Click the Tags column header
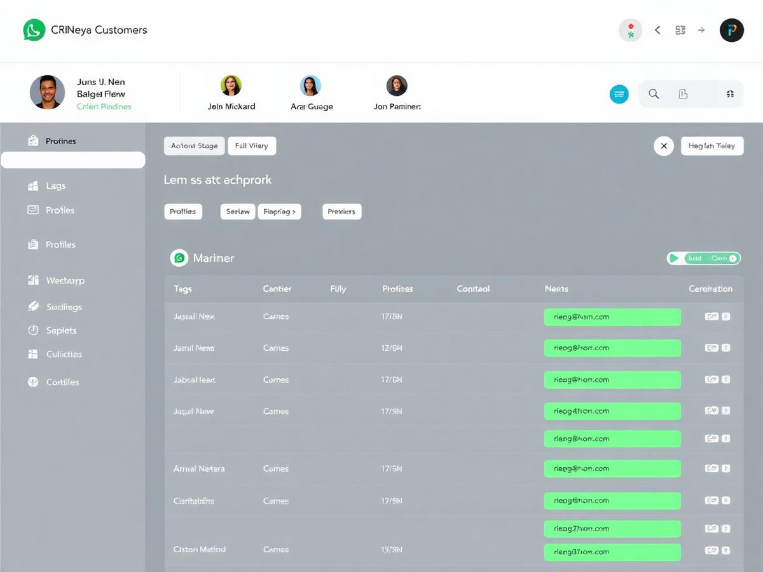Image resolution: width=763 pixels, height=572 pixels. pos(182,289)
